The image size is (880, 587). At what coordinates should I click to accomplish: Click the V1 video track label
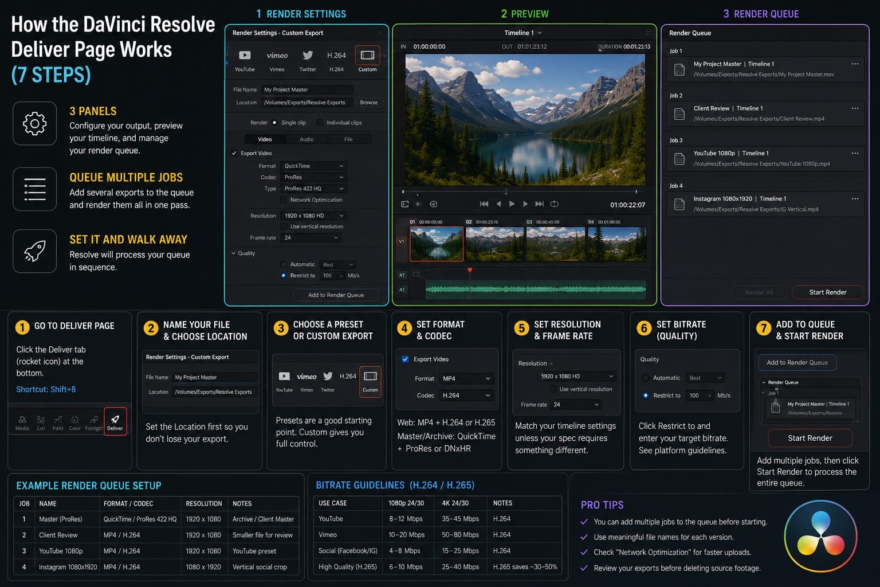click(402, 242)
